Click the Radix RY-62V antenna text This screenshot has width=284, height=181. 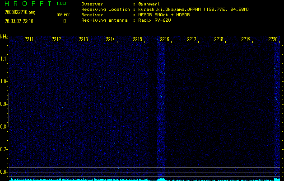(x=154, y=21)
